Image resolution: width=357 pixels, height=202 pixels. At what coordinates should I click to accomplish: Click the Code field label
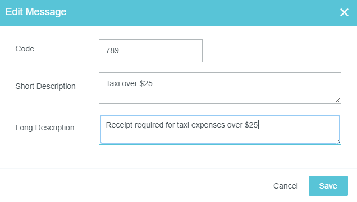(25, 49)
